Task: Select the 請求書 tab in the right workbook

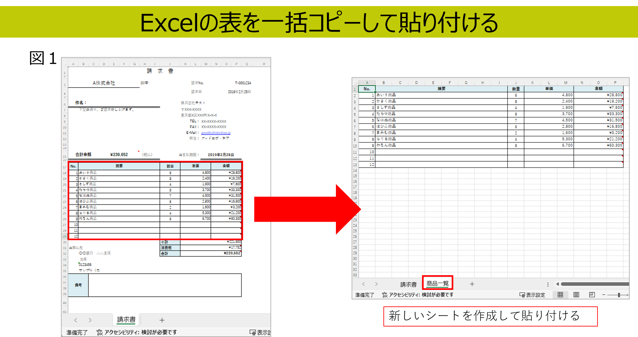Action: click(408, 284)
